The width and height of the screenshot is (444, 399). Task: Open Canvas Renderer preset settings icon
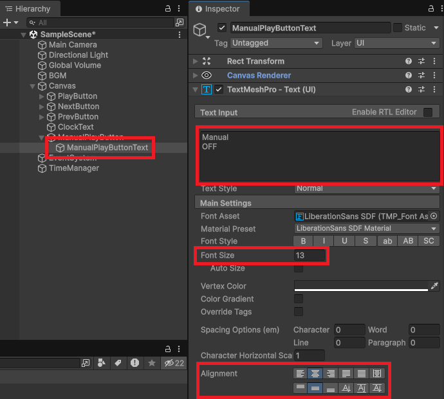[x=421, y=76]
